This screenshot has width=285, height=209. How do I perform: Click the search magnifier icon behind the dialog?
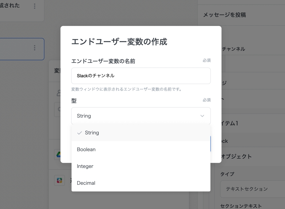tap(58, 109)
